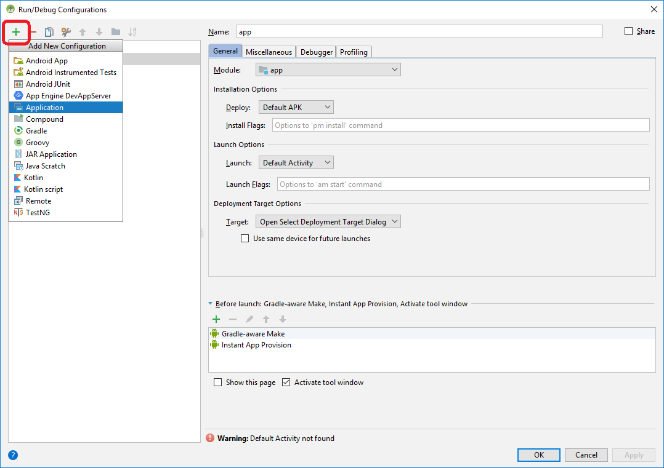The width and height of the screenshot is (664, 468).
Task: Add a Before launch task with plus icon
Action: [216, 319]
